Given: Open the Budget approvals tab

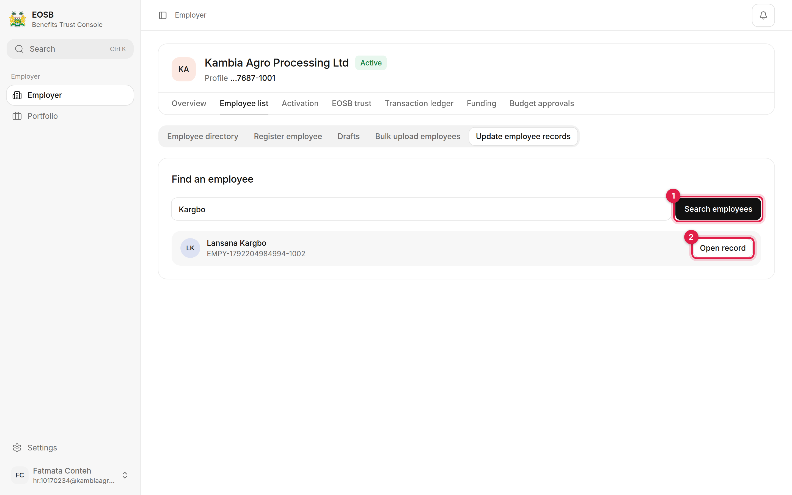Looking at the screenshot, I should [542, 103].
